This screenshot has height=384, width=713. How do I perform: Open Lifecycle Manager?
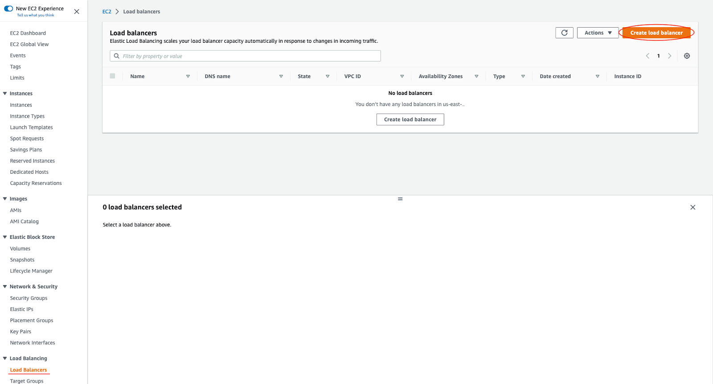coord(31,271)
